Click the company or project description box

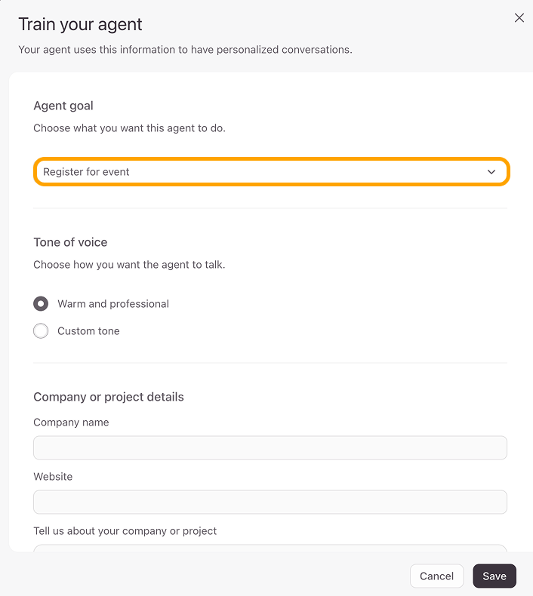pos(270,547)
